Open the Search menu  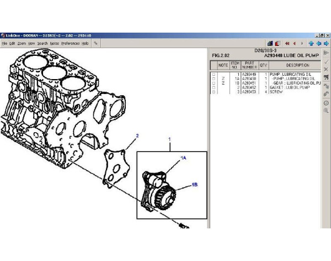click(42, 43)
